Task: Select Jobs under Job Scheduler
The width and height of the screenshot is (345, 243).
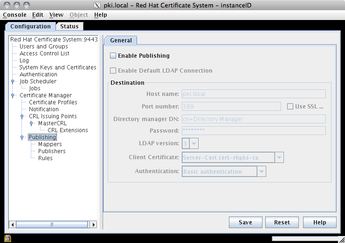Action: point(34,88)
